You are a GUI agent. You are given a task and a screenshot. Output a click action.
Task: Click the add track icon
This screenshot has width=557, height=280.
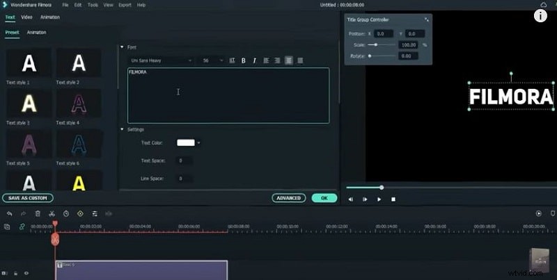7,227
